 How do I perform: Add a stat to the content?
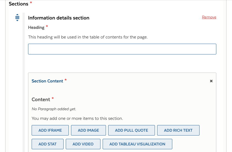click(x=48, y=144)
